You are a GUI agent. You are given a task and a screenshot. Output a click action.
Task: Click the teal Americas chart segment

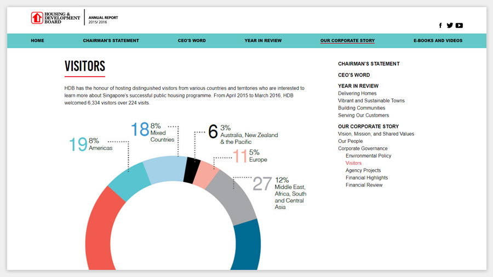point(130,183)
